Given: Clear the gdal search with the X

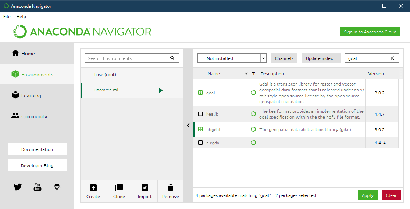Looking at the screenshot, I should tap(392, 58).
